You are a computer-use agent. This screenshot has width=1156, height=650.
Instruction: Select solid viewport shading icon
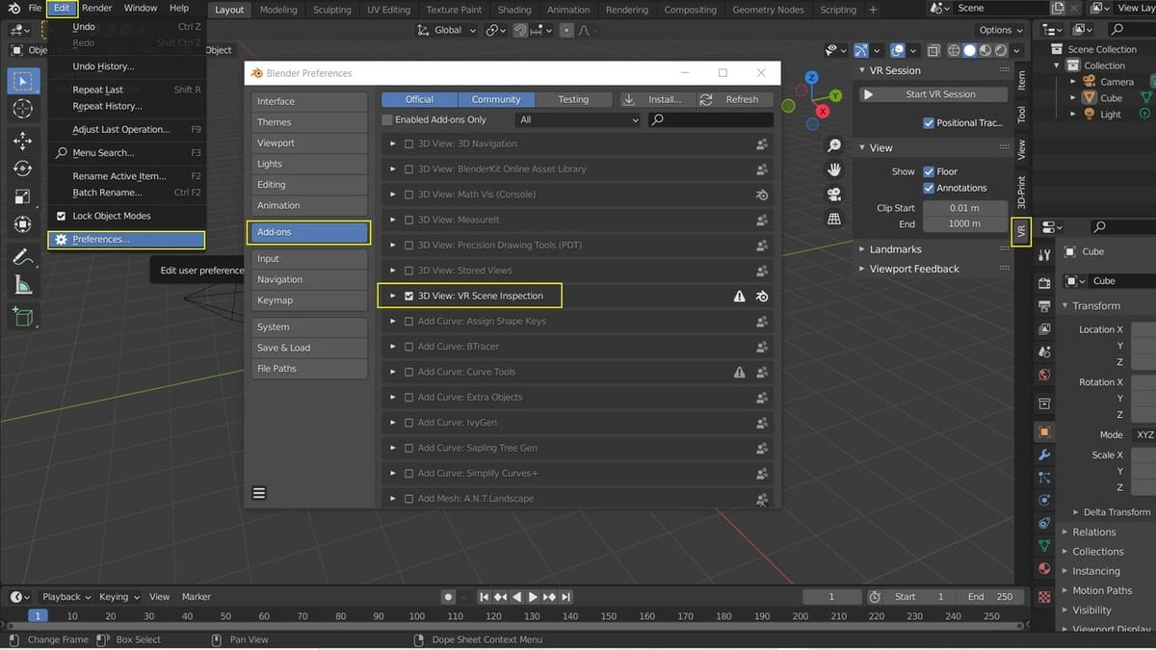(x=970, y=50)
